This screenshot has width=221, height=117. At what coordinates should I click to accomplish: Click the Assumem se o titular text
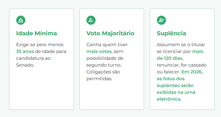tap(181, 45)
